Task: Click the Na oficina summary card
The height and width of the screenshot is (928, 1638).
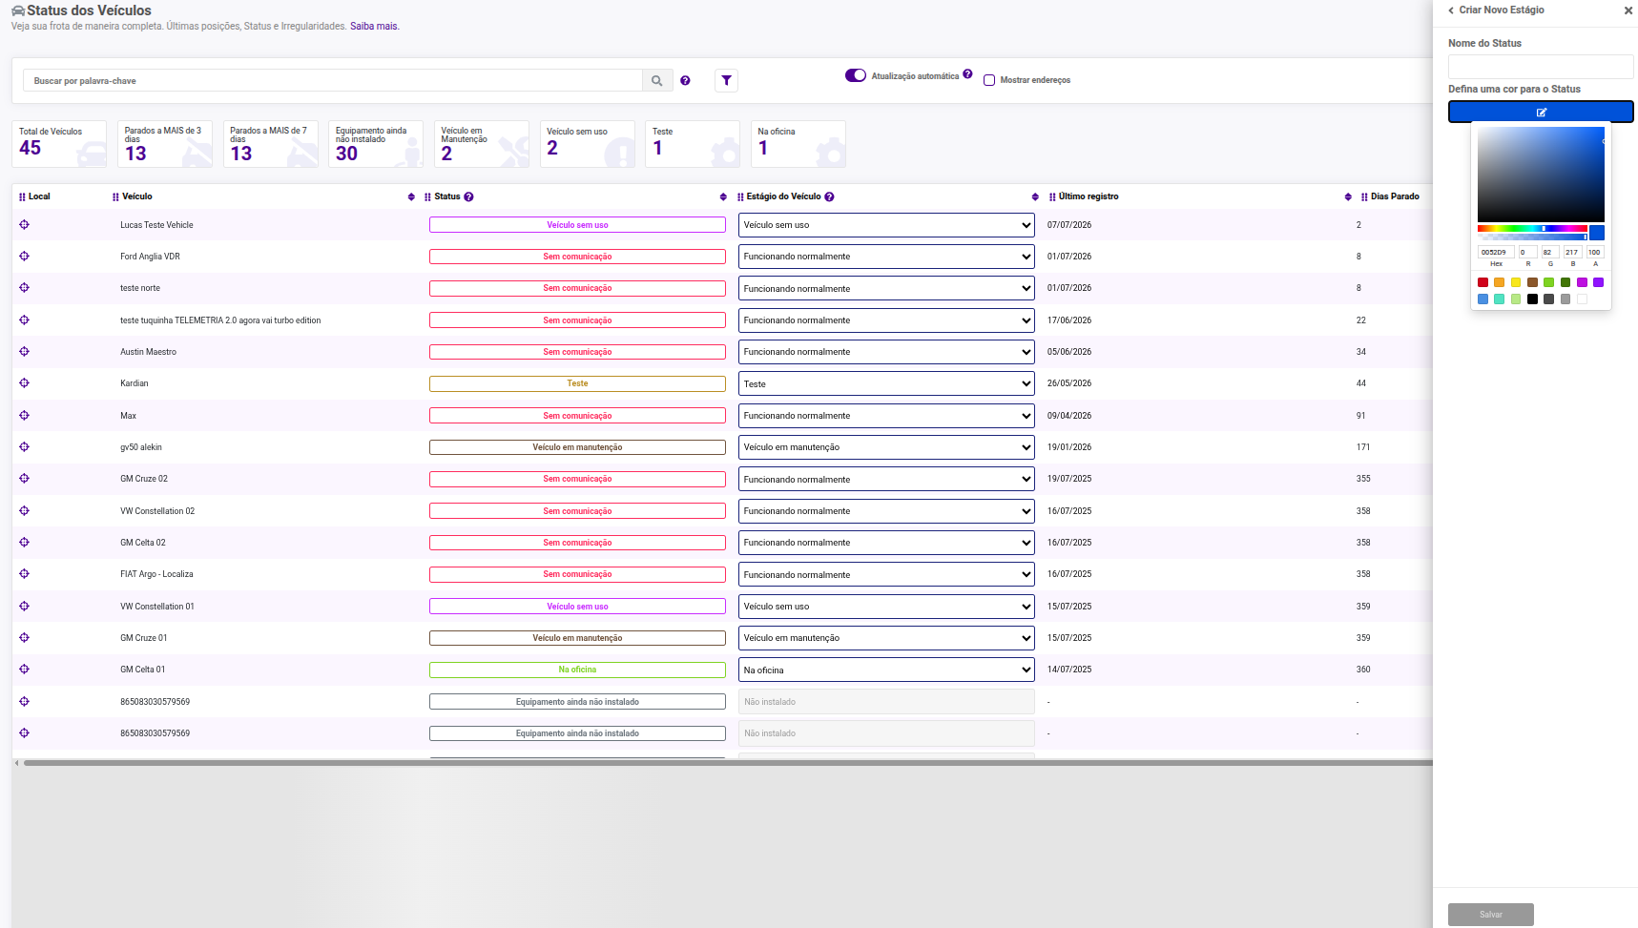Action: pyautogui.click(x=798, y=144)
